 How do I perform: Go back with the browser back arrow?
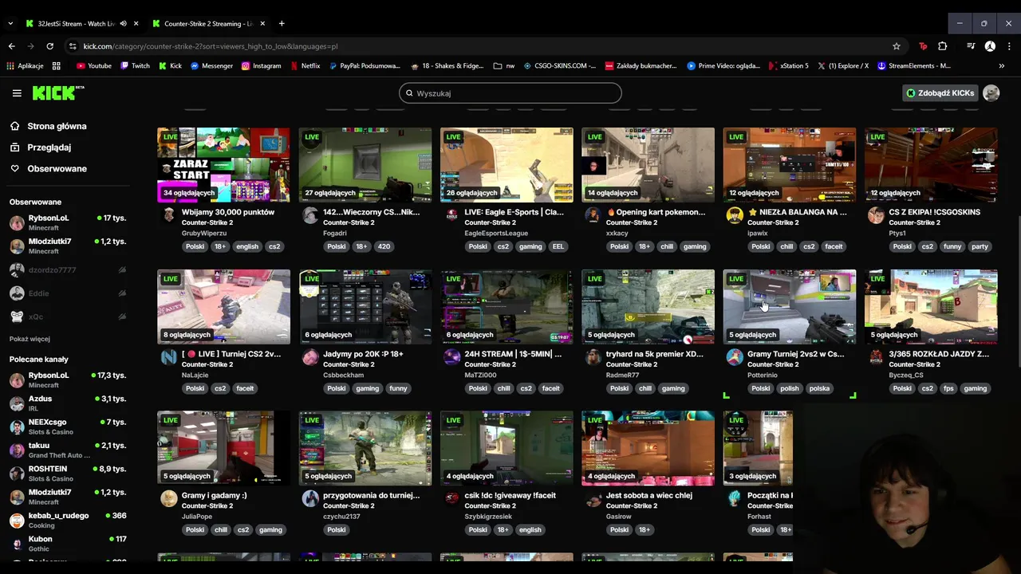coord(11,46)
